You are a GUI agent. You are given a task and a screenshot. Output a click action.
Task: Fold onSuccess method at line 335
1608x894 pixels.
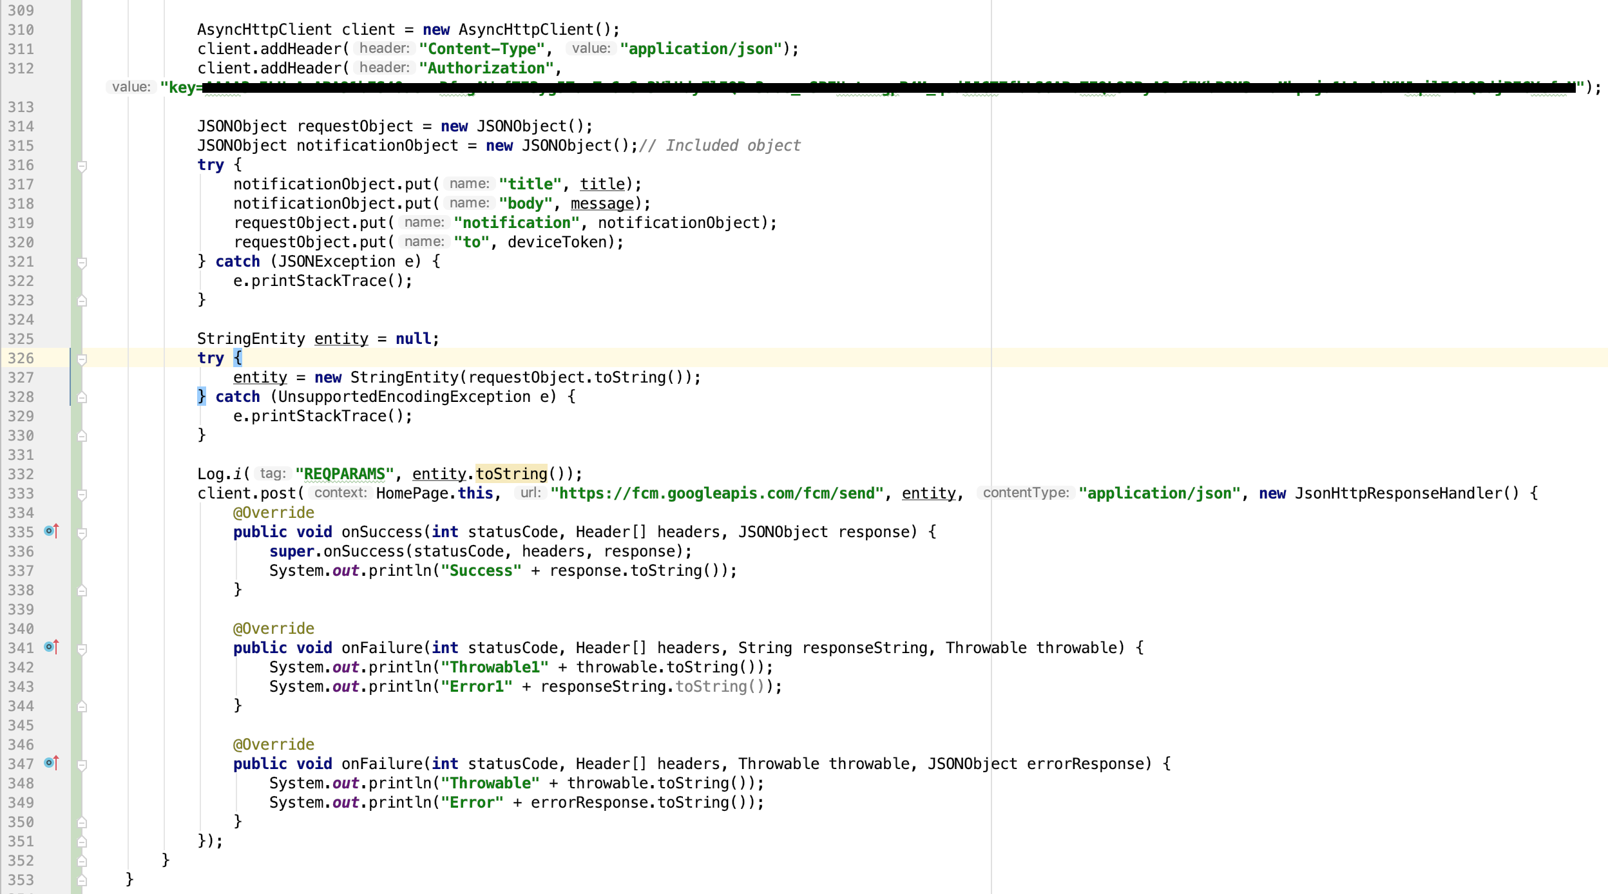pos(82,533)
